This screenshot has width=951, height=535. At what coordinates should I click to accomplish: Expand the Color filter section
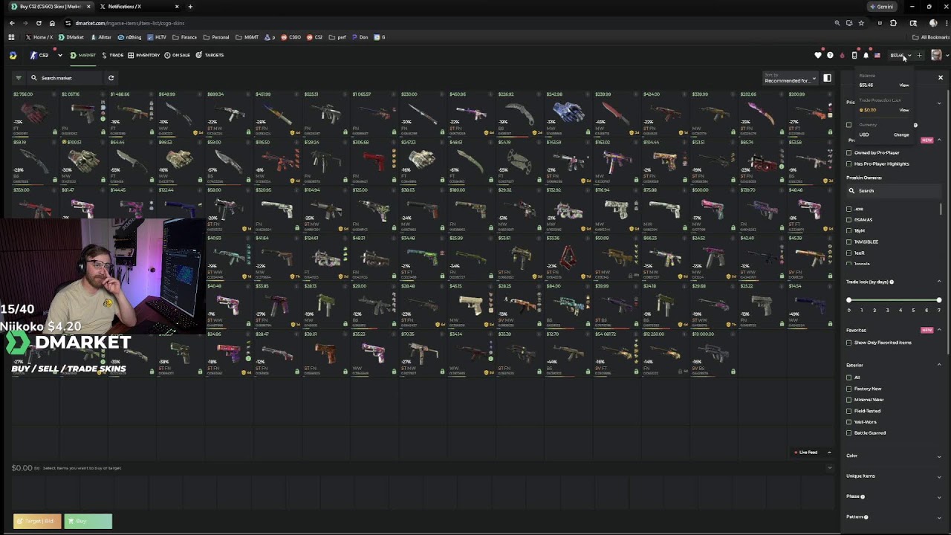(x=939, y=455)
